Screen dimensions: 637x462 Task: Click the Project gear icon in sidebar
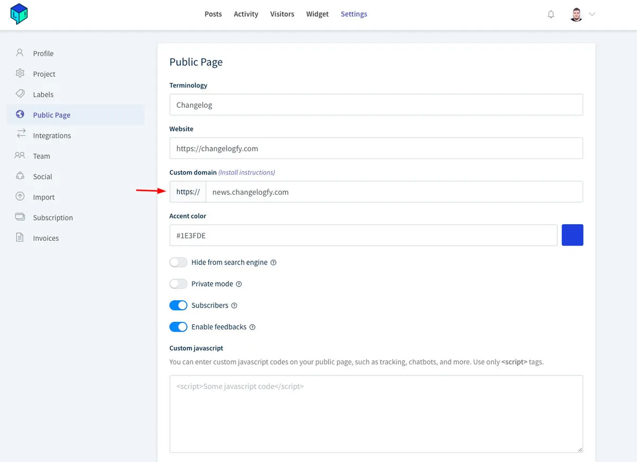pyautogui.click(x=20, y=74)
